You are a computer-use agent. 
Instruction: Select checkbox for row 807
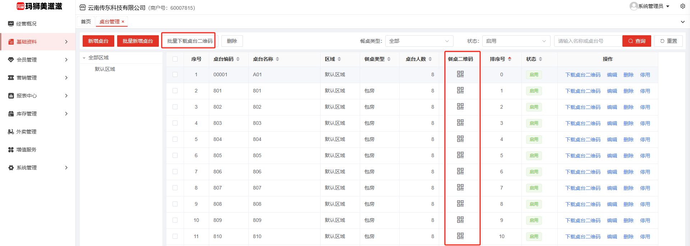175,188
